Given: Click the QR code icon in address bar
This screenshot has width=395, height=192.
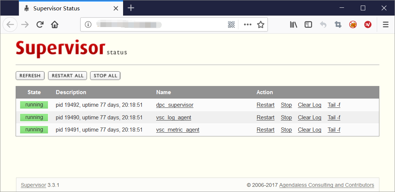Looking at the screenshot, I should click(x=231, y=24).
